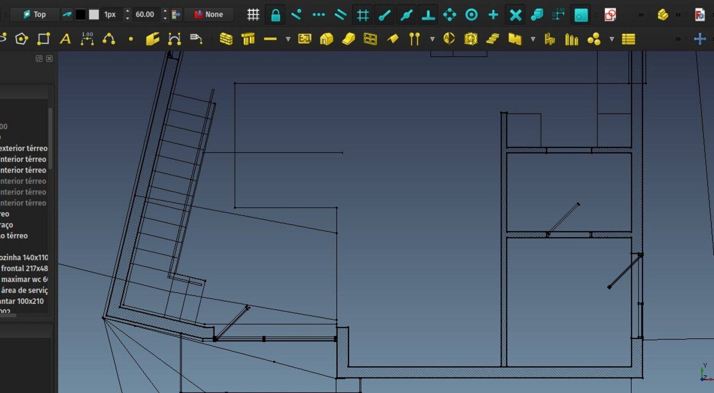Viewport: 714px width, 393px height.
Task: Toggle construction mode
Action: point(67,15)
